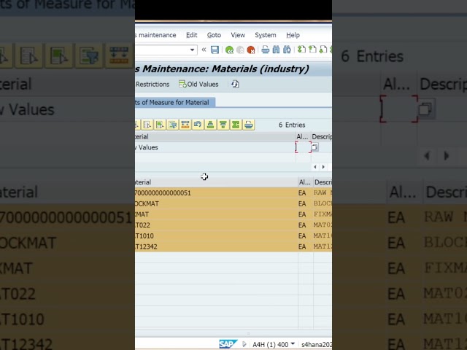Screen dimensions: 467x350
Task: Click the 6 Entries counter text
Action: pyautogui.click(x=292, y=125)
